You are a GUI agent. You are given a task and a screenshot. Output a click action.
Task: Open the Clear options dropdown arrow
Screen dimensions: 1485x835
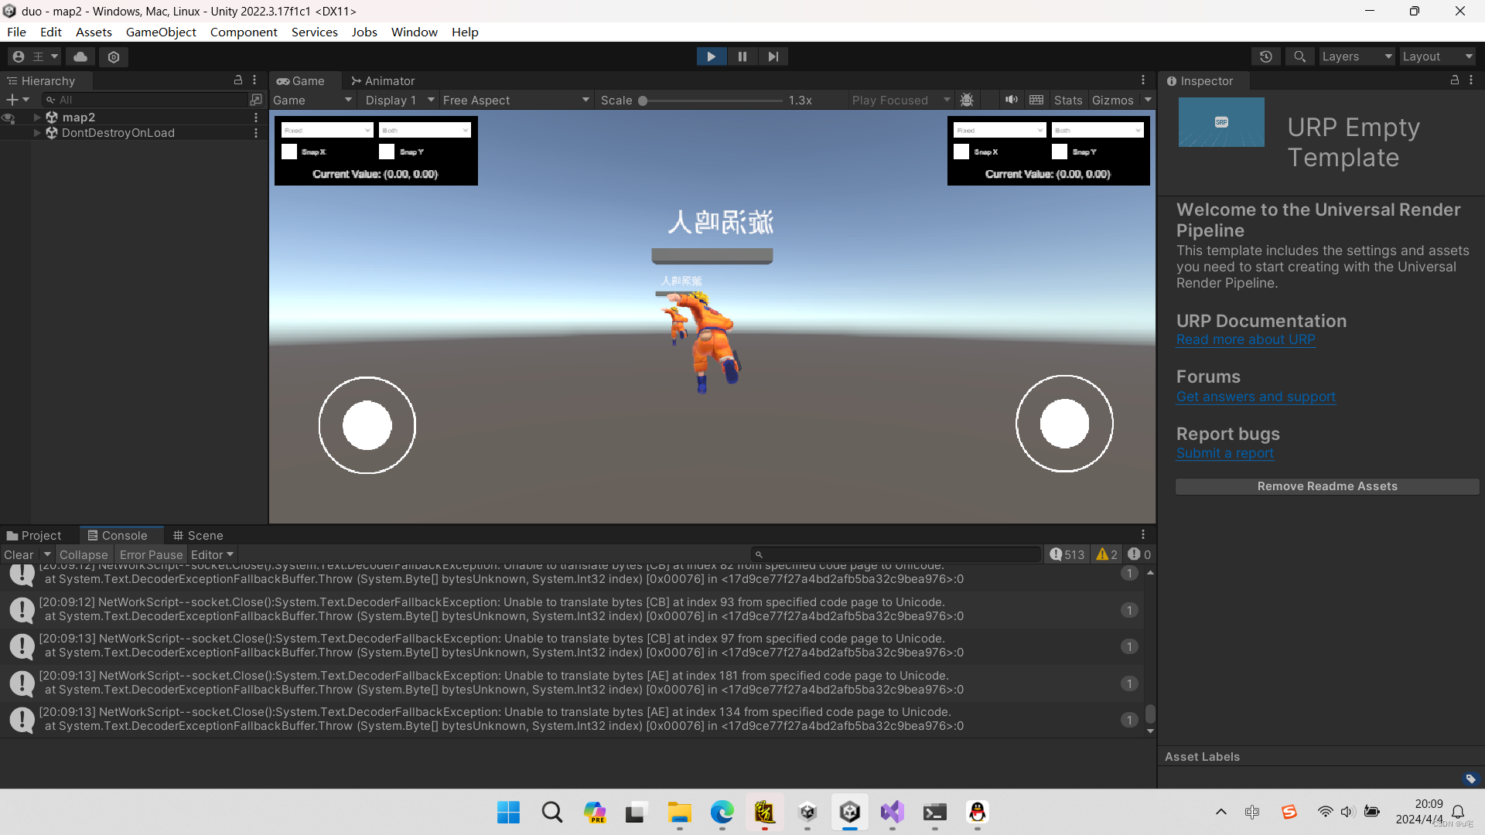(x=46, y=554)
